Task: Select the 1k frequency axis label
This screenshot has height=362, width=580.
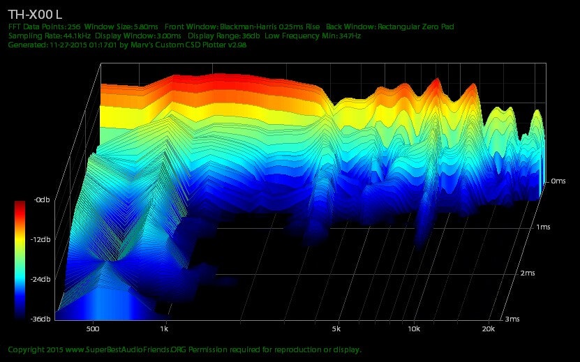Action: [x=165, y=329]
